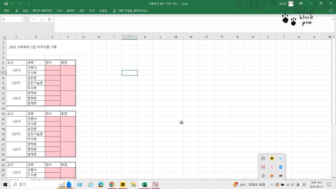Screen dimensions: 336x189
Task: Open Microsoft Edge from taskbar
Action: coord(101,184)
